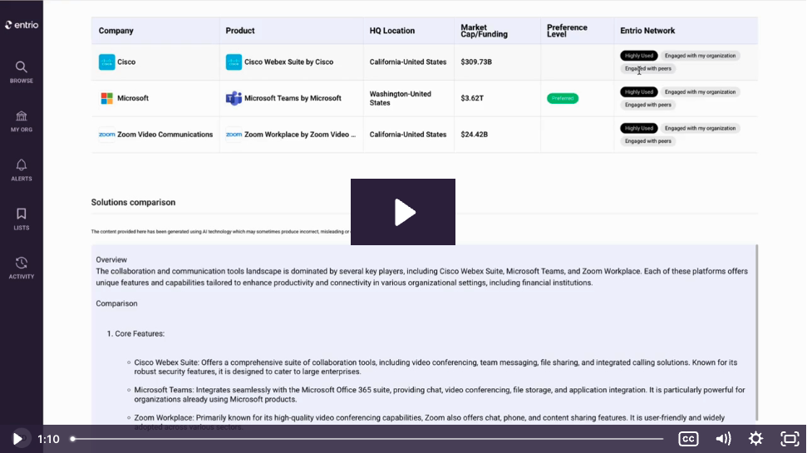Viewport: 807px width, 453px height.
Task: Click Engaged with peers in Cisco row
Action: (x=648, y=68)
